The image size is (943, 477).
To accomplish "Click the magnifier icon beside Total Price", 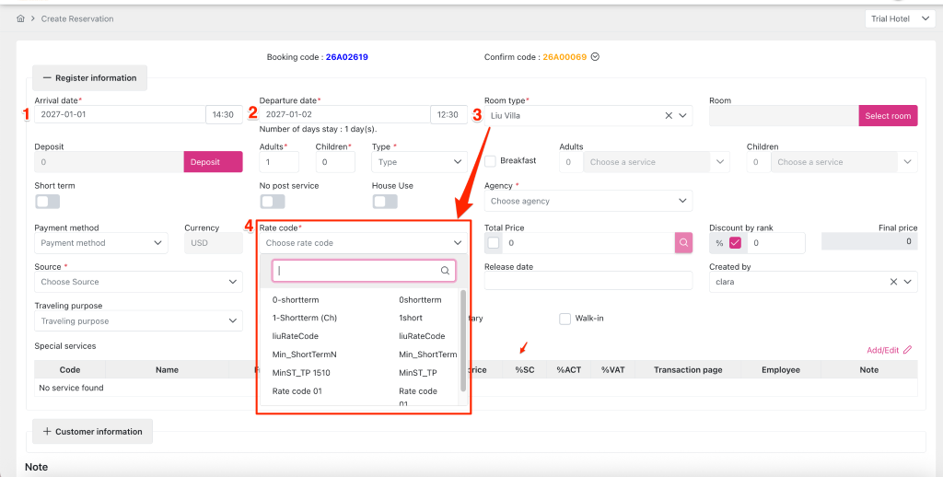I will [684, 243].
